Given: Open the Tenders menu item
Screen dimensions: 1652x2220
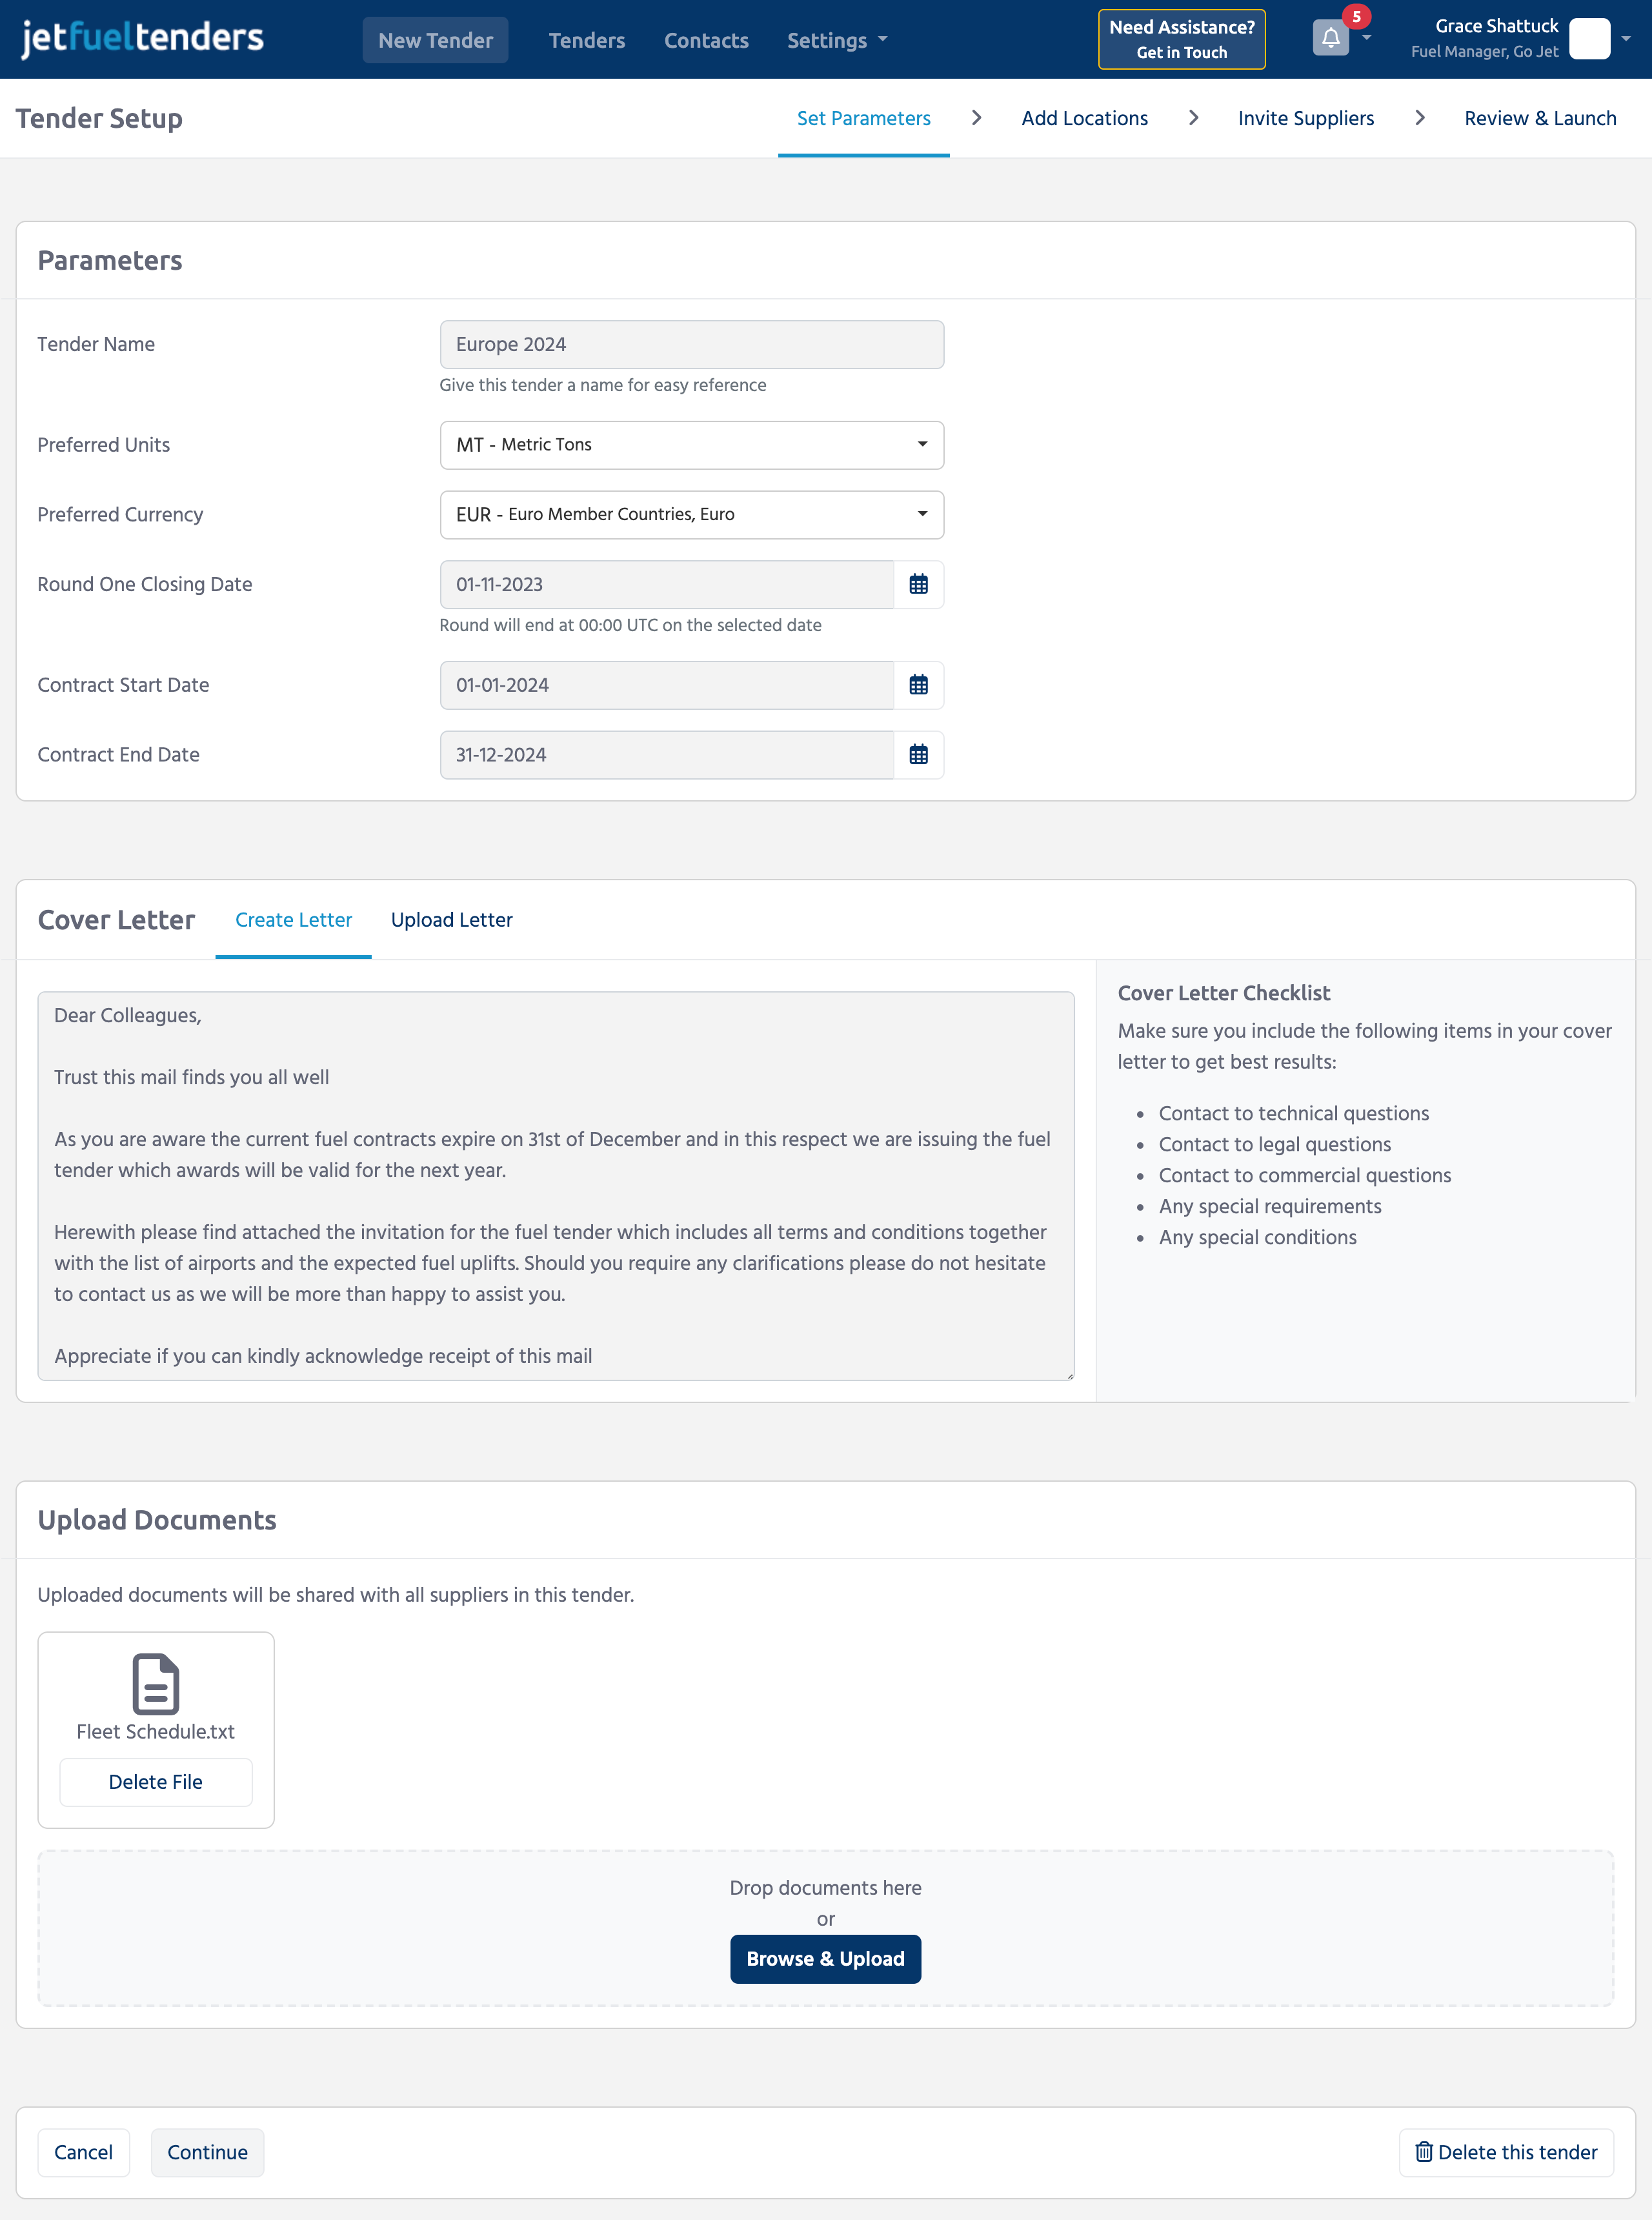Looking at the screenshot, I should pos(587,38).
